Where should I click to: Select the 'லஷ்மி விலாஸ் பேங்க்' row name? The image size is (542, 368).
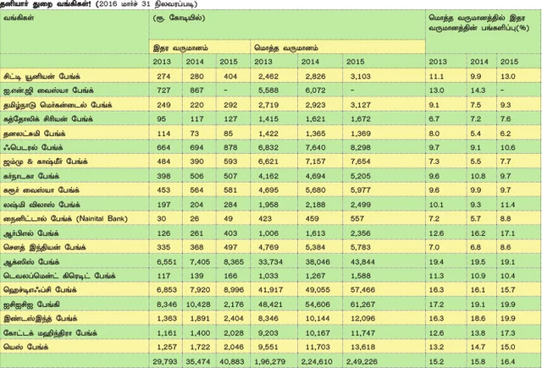(41, 205)
